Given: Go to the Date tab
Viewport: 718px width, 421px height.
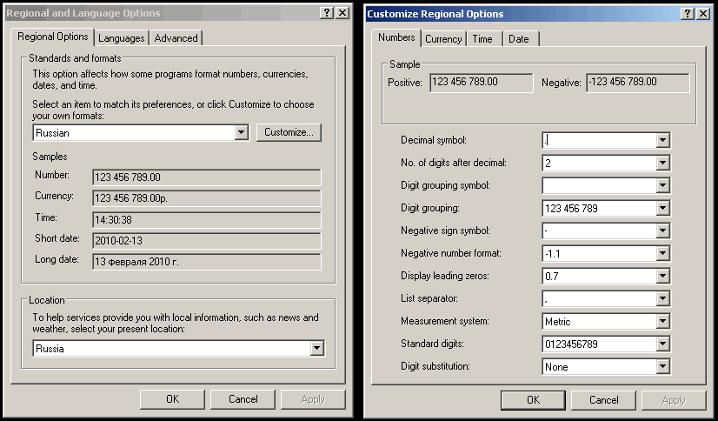Looking at the screenshot, I should coord(519,39).
